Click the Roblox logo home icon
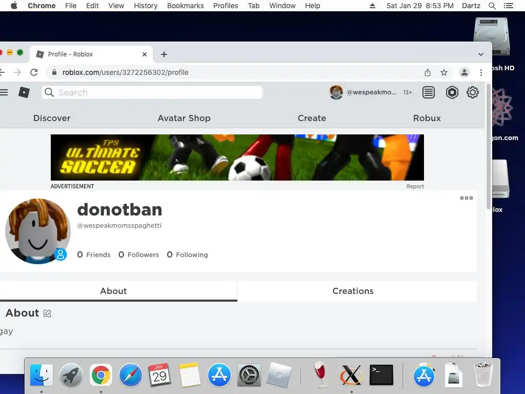Screen dimensions: 525x394 pyautogui.click(x=24, y=92)
